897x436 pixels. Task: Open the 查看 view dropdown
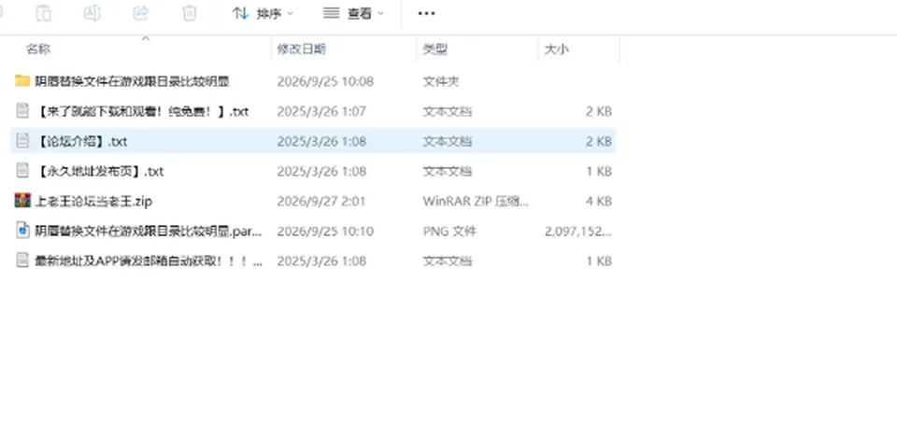tap(353, 13)
